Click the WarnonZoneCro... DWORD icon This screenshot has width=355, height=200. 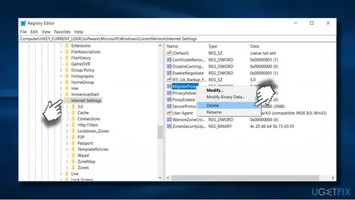click(x=169, y=119)
